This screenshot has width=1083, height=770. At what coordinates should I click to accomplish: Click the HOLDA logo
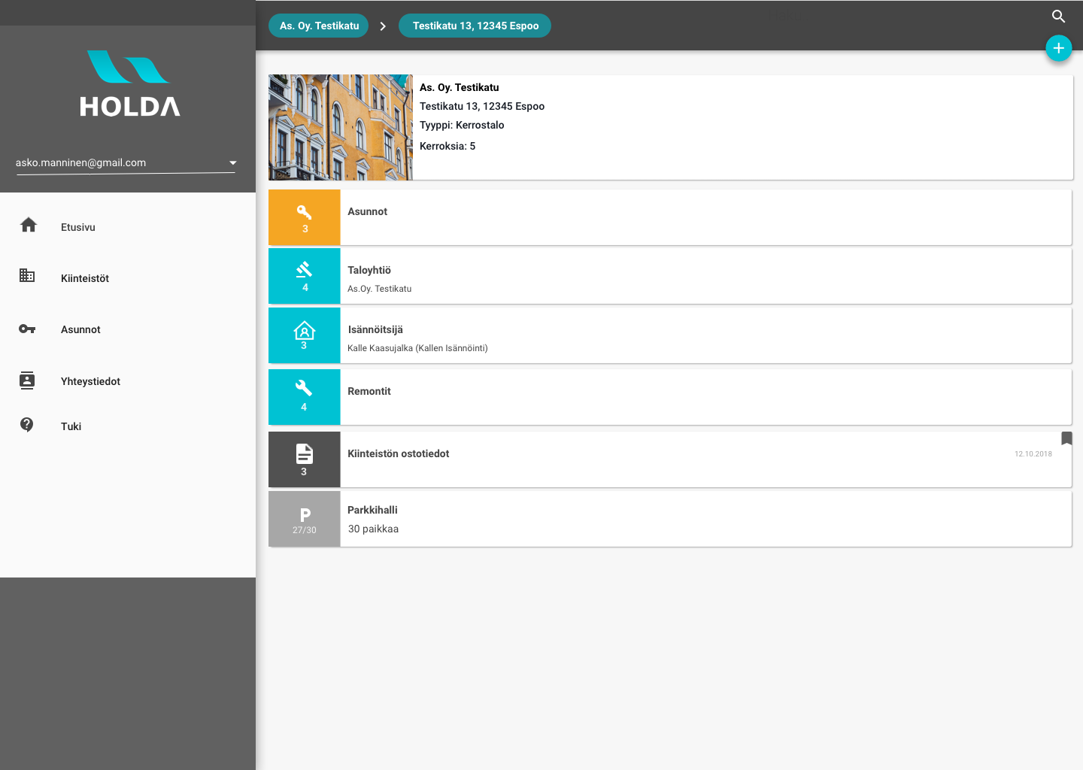tap(129, 84)
